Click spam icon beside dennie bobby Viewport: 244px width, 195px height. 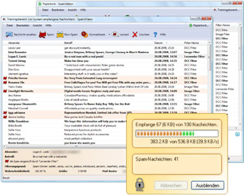click(x=5, y=117)
